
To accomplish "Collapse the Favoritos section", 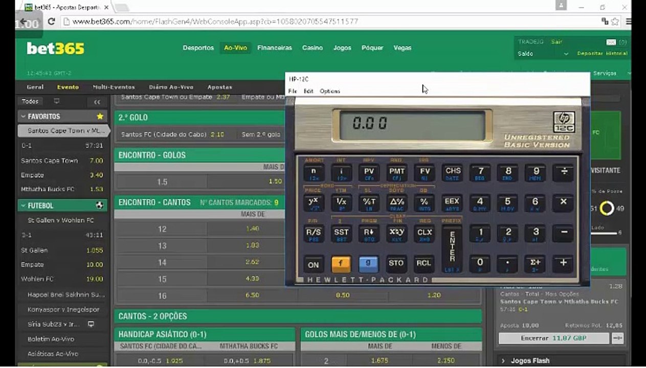I will [23, 117].
